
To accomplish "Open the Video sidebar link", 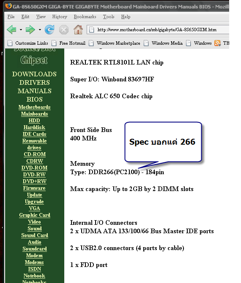I will click(x=34, y=222).
